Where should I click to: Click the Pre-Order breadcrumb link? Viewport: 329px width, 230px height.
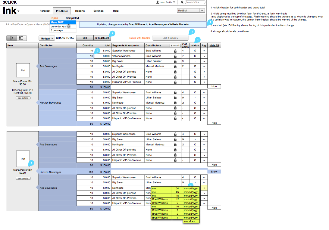tap(18, 24)
